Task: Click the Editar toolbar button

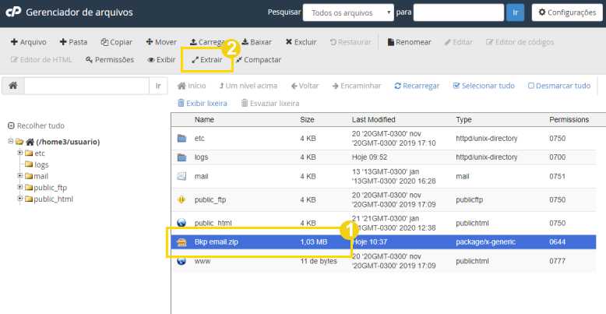Action: (x=458, y=42)
